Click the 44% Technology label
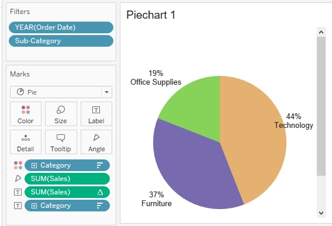Screen dimensions: 332x226 293,121
